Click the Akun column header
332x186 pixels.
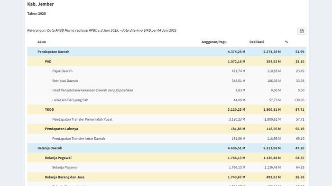point(42,42)
